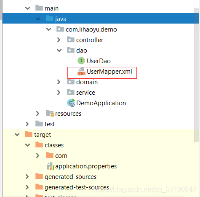The height and width of the screenshot is (197, 200).
Task: Click the DemoApplication Spring Boot class icon
Action: (71, 103)
